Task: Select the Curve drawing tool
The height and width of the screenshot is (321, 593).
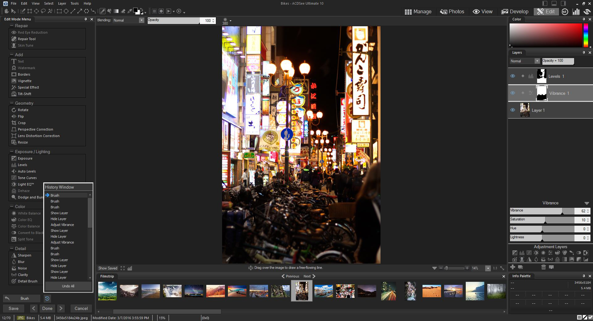Action: tap(93, 11)
